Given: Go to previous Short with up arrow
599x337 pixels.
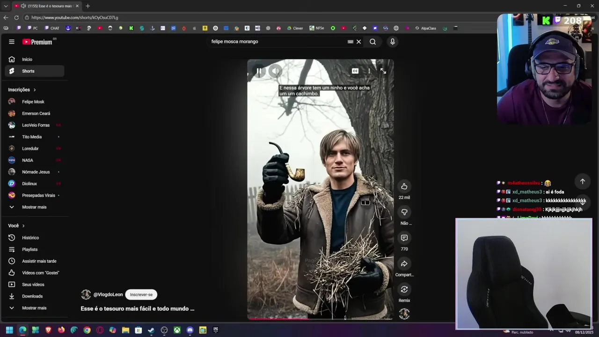Looking at the screenshot, I should coord(583,181).
